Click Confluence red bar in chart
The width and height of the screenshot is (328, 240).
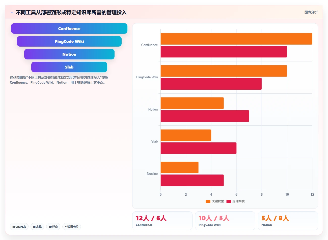[224, 52]
